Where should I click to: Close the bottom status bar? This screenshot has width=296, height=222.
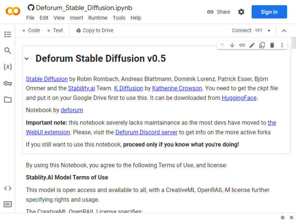[291, 217]
